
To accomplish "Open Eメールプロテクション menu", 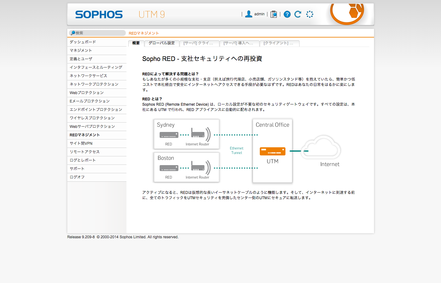I will tap(97, 101).
